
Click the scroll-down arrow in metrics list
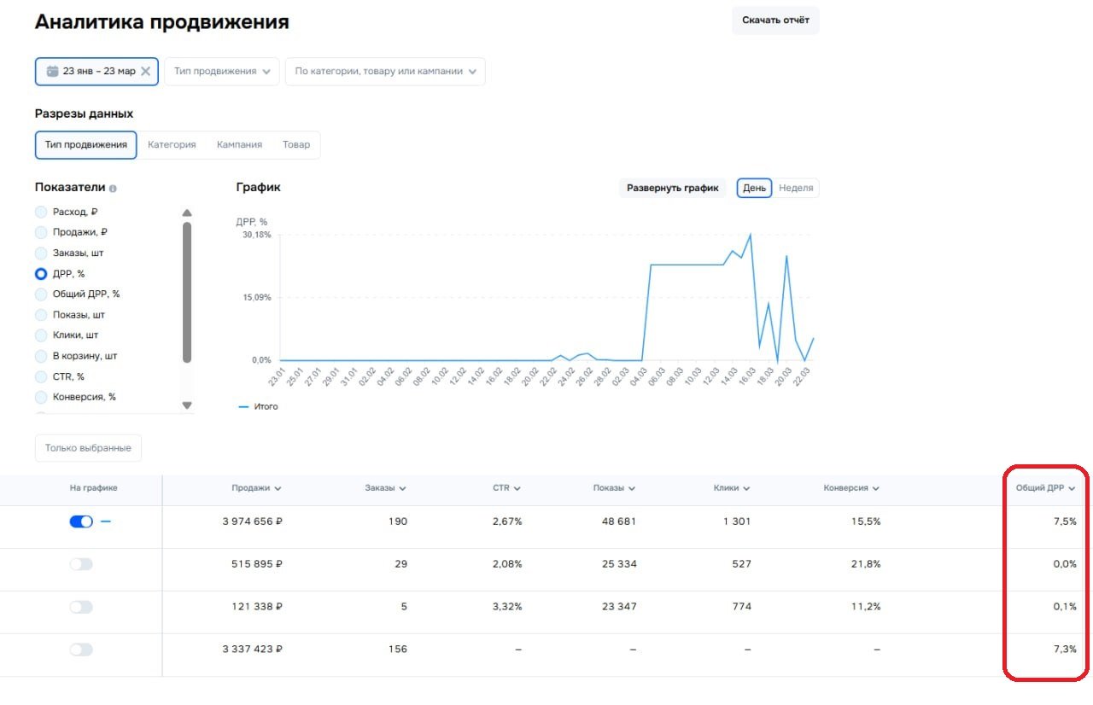tap(187, 405)
